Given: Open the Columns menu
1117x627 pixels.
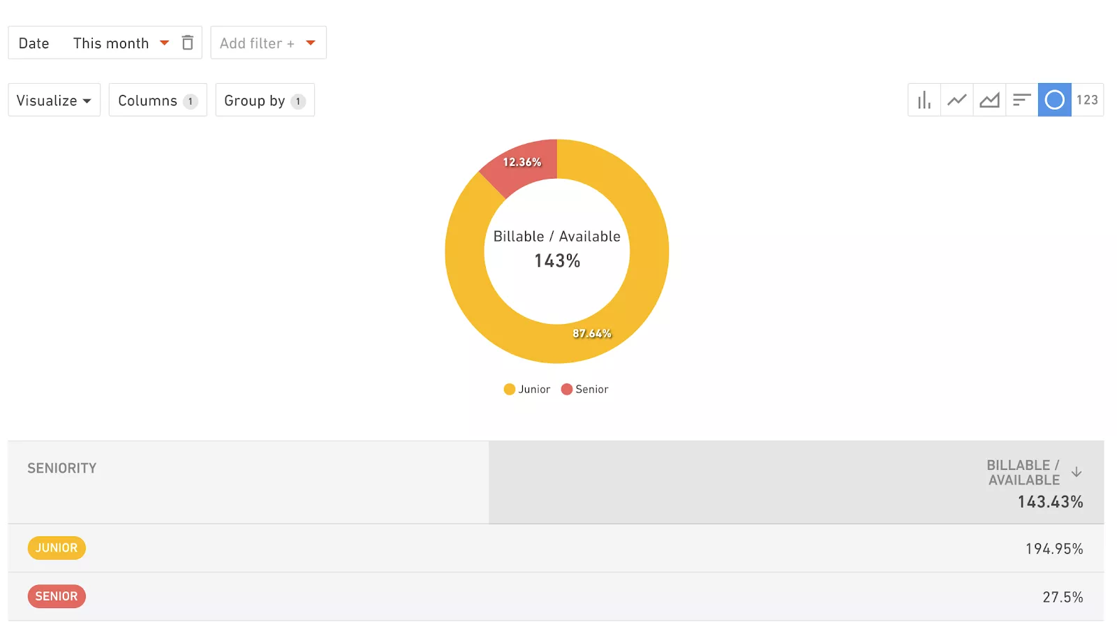Looking at the screenshot, I should pyautogui.click(x=158, y=100).
